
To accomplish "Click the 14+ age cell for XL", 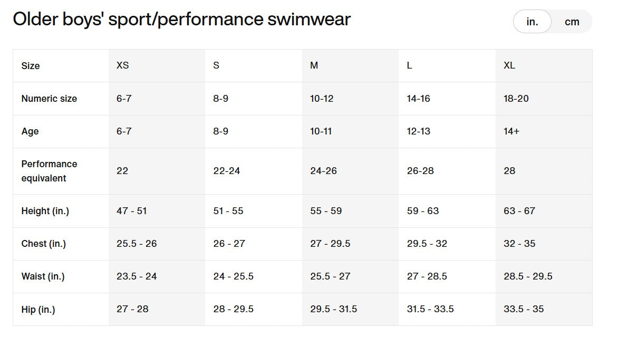I will coord(511,131).
